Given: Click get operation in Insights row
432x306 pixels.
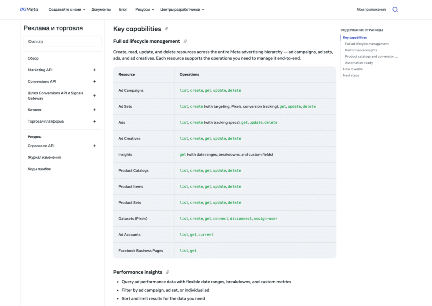Looking at the screenshot, I should pyautogui.click(x=183, y=154).
